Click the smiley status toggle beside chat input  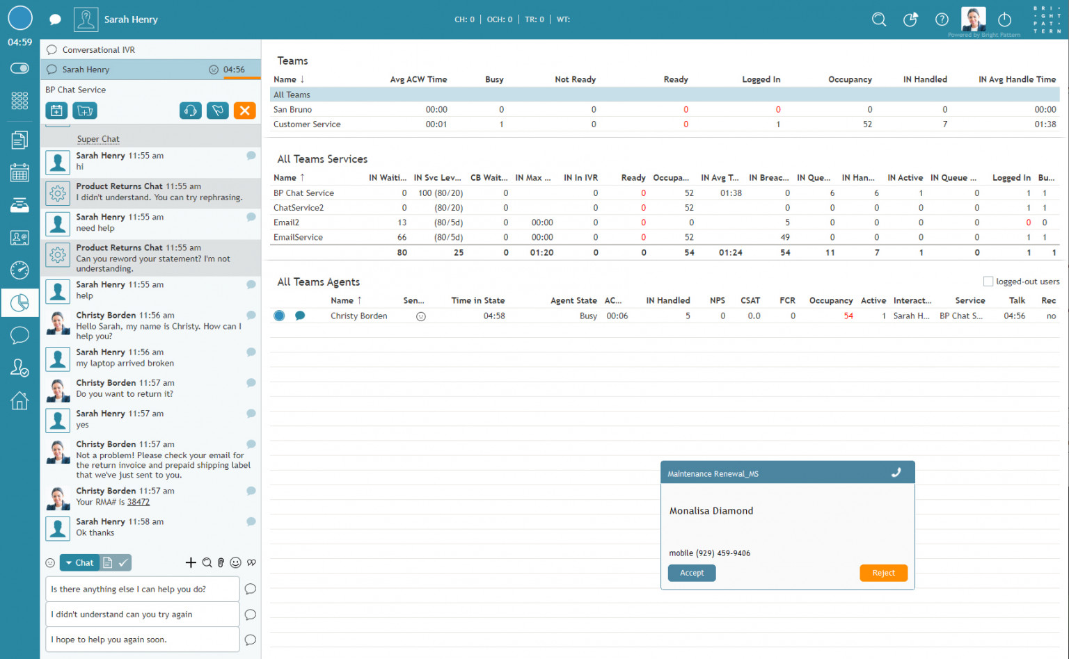[50, 562]
